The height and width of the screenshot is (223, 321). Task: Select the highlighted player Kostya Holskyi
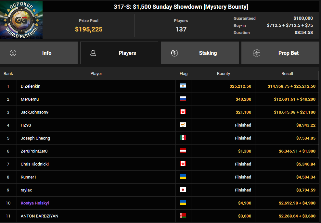(35, 203)
